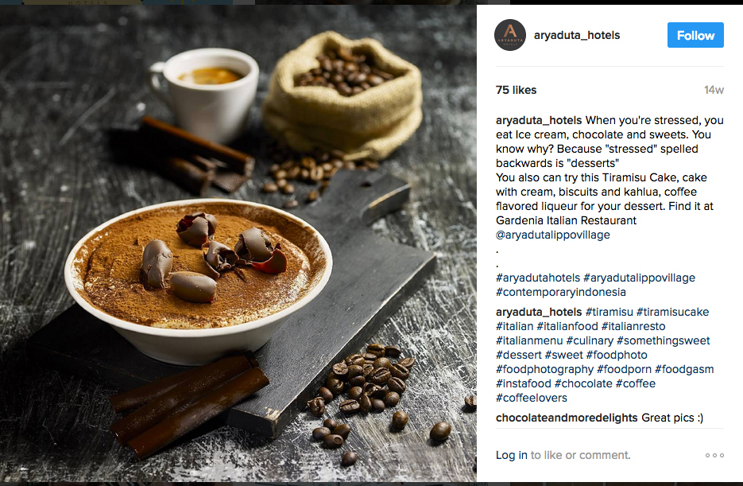Click the 14w post timestamp
The width and height of the screenshot is (743, 486).
coord(714,90)
